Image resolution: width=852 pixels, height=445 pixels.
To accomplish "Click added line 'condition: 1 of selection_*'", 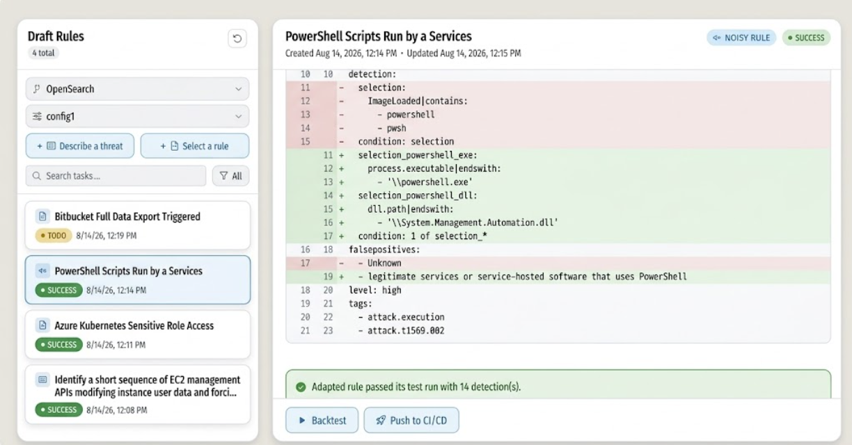I will [558, 236].
